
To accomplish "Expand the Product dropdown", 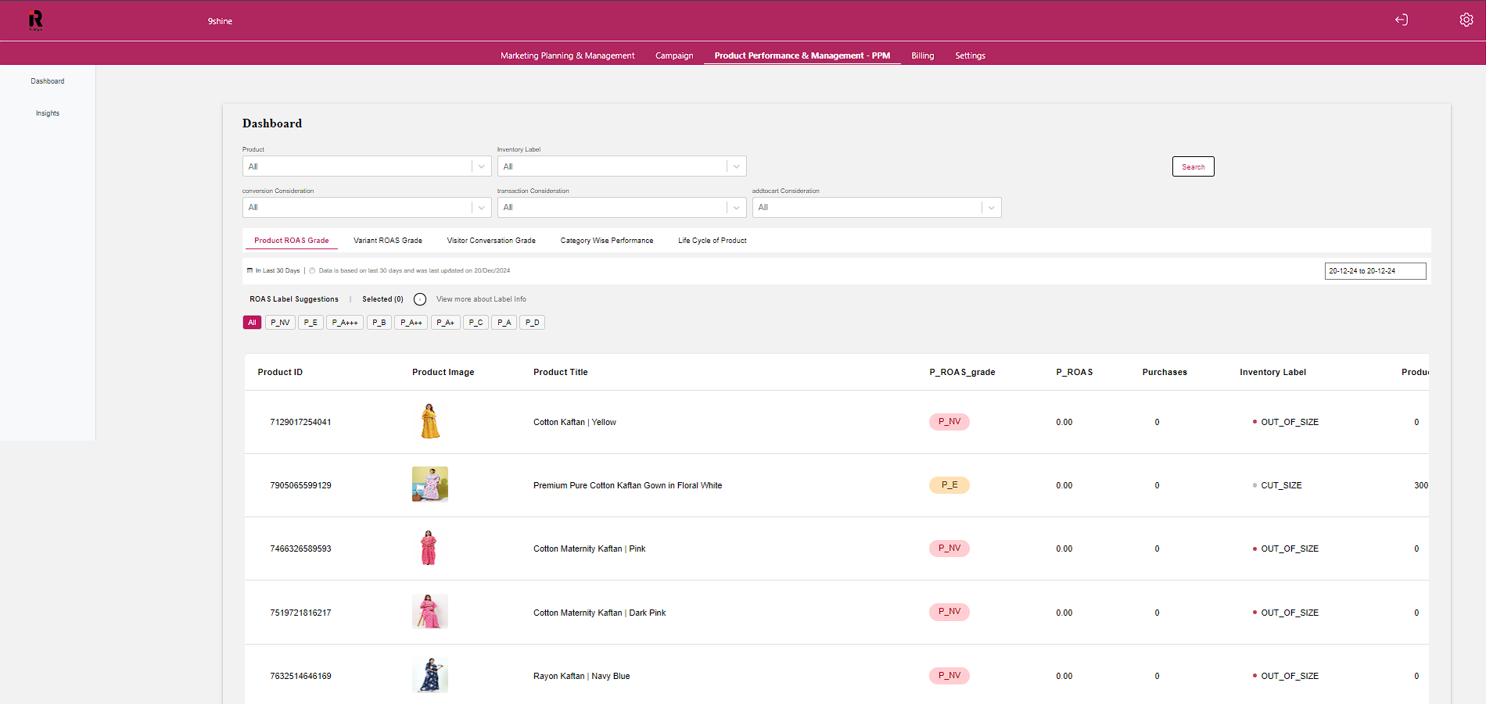I will (367, 166).
